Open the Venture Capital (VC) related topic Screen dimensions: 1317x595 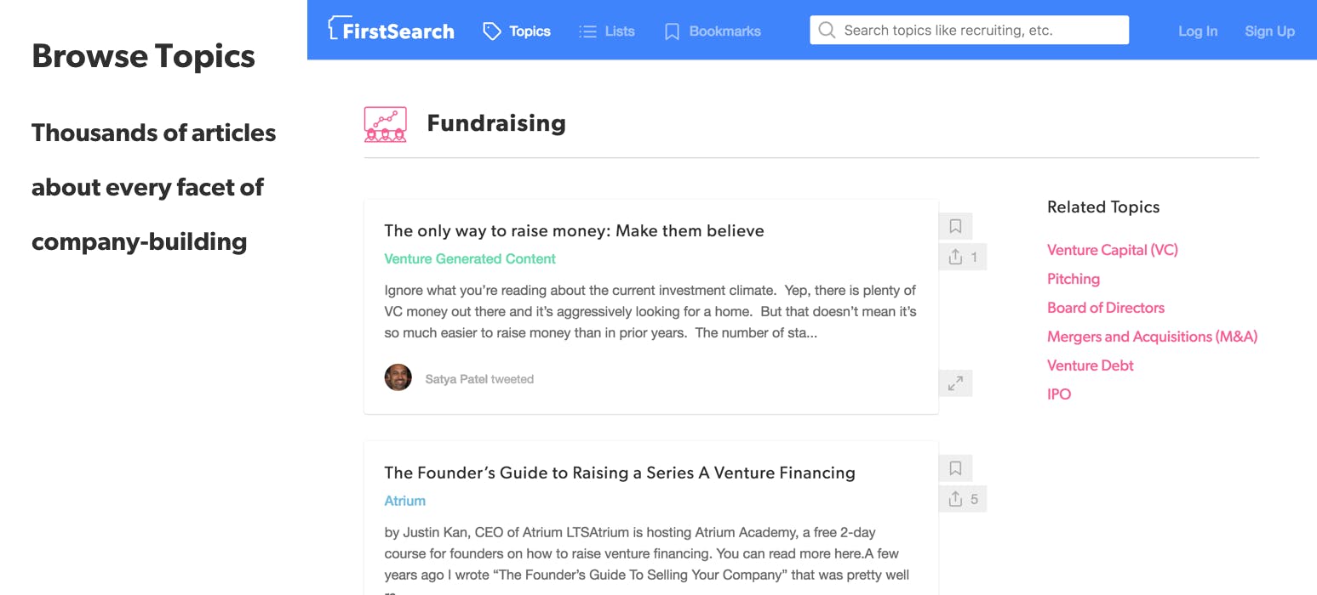click(x=1112, y=250)
